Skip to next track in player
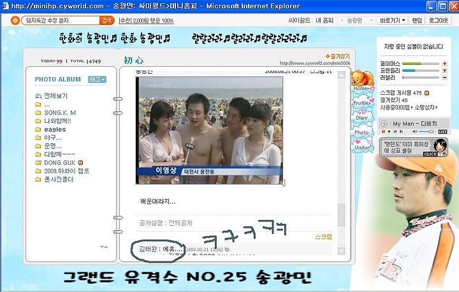459x292 pixels. (401, 132)
